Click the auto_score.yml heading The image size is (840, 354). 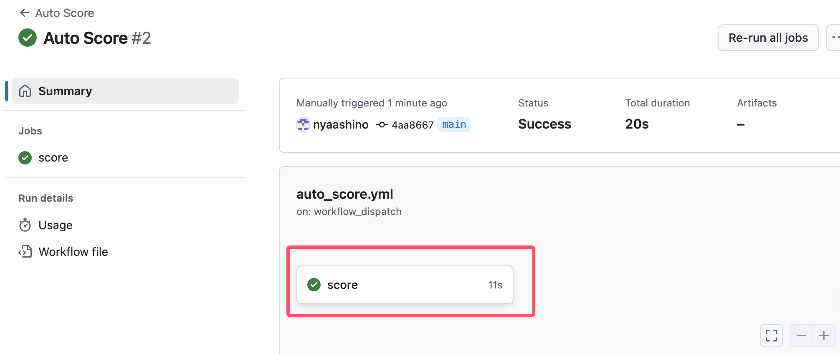pos(345,194)
